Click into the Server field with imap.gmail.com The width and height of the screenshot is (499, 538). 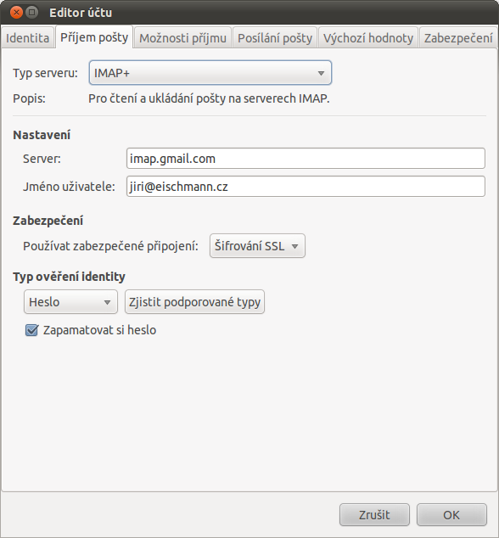coord(306,158)
